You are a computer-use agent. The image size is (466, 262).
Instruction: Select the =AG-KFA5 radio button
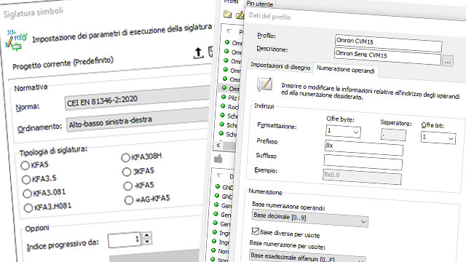tap(129, 200)
